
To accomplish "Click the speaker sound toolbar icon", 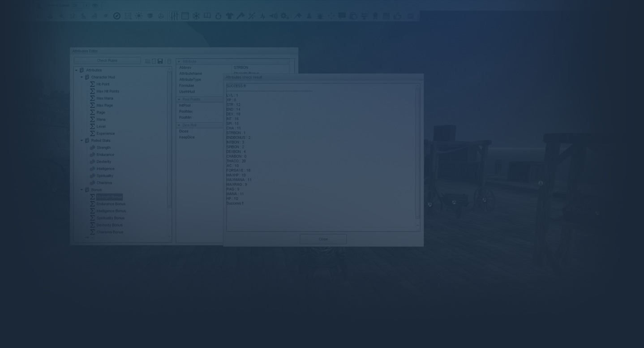I will point(273,16).
